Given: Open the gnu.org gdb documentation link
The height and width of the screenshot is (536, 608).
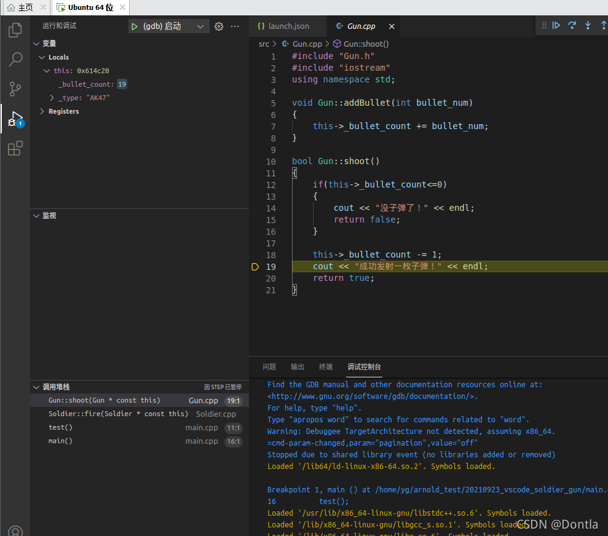Looking at the screenshot, I should pos(371,396).
